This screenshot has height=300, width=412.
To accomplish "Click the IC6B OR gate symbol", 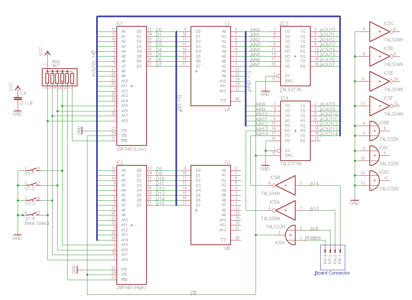I will click(x=371, y=131).
